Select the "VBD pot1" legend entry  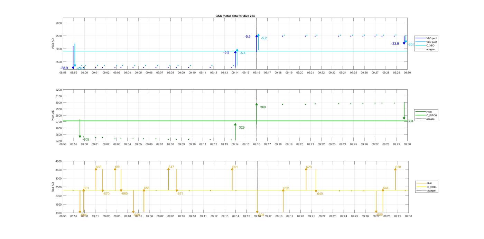tap(425, 38)
